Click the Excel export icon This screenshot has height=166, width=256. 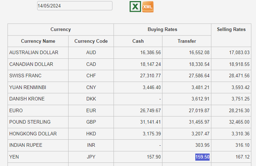tap(135, 6)
